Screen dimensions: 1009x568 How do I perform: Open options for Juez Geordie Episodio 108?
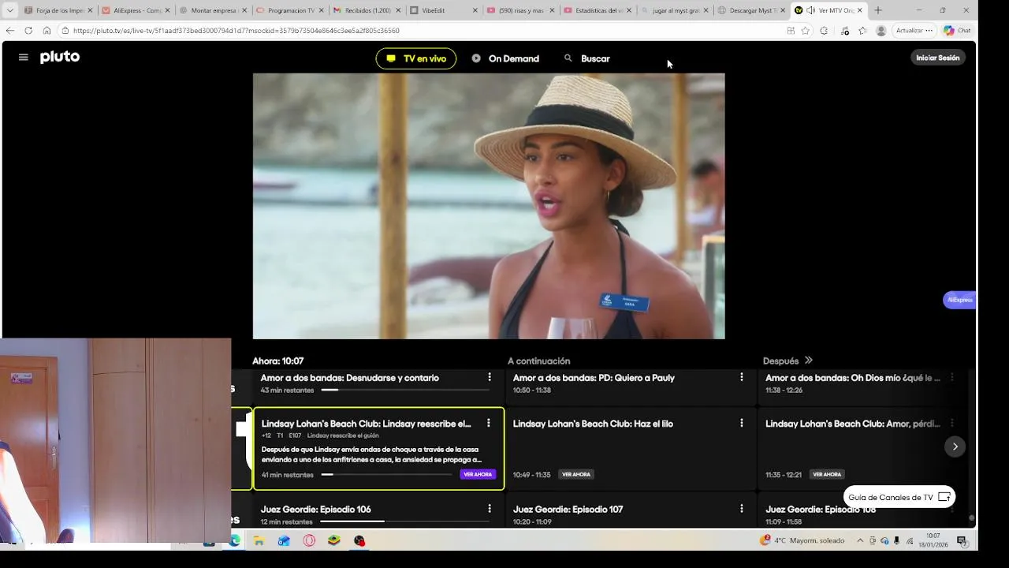tap(952, 509)
